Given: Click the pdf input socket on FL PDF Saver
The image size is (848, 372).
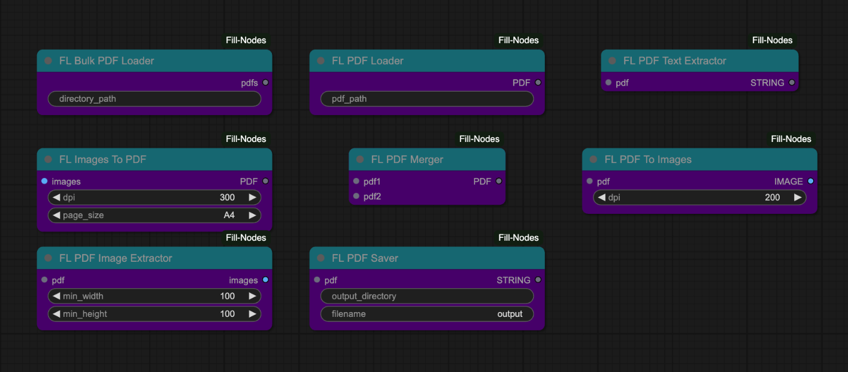Looking at the screenshot, I should click(x=317, y=280).
